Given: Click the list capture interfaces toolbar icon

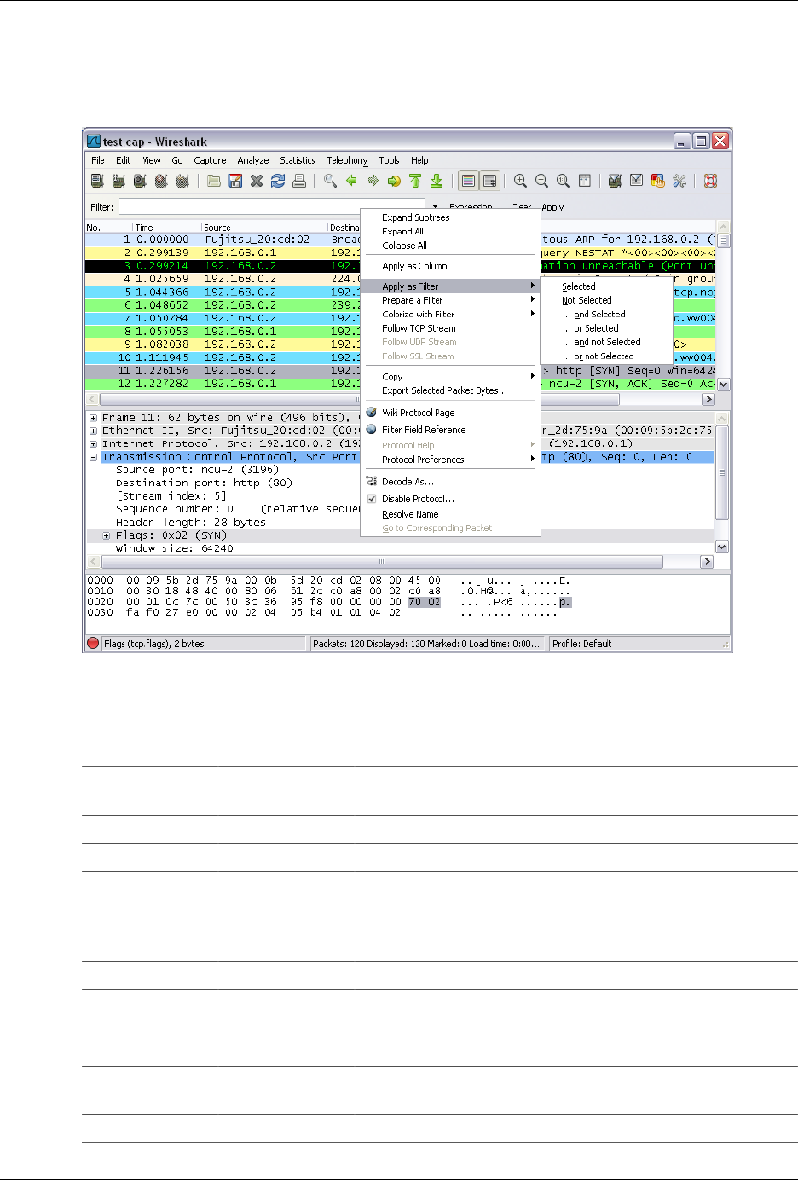Looking at the screenshot, I should [x=97, y=181].
